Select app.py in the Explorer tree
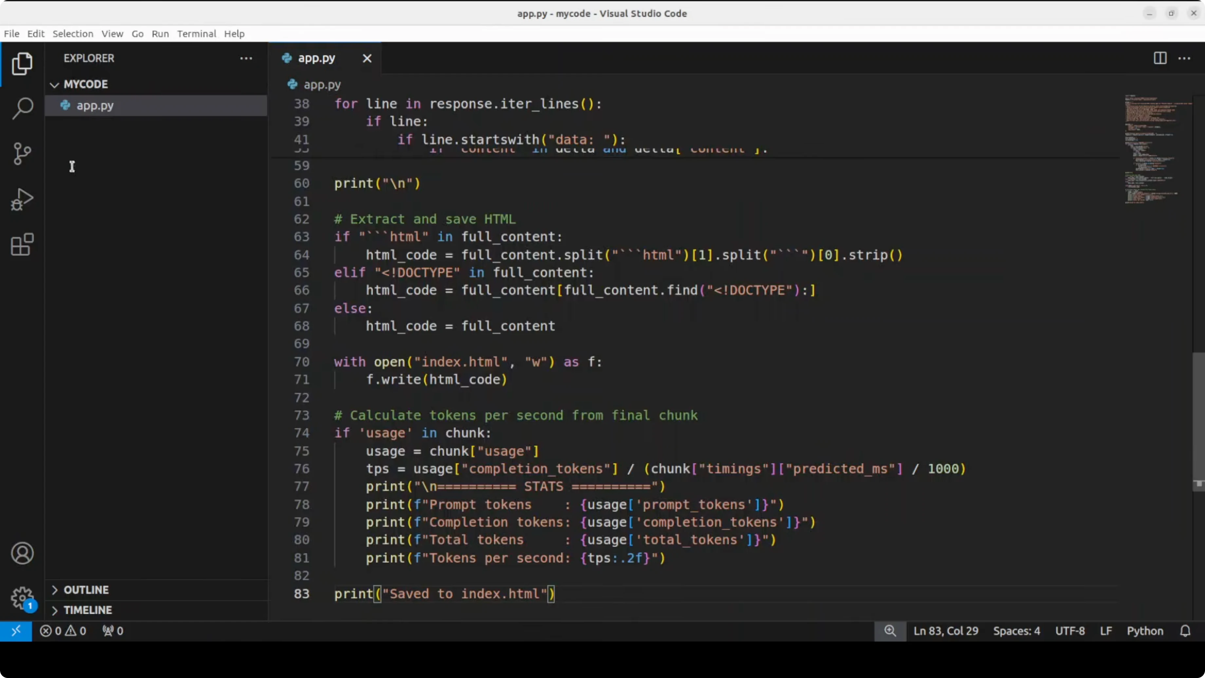The width and height of the screenshot is (1205, 678). (95, 106)
